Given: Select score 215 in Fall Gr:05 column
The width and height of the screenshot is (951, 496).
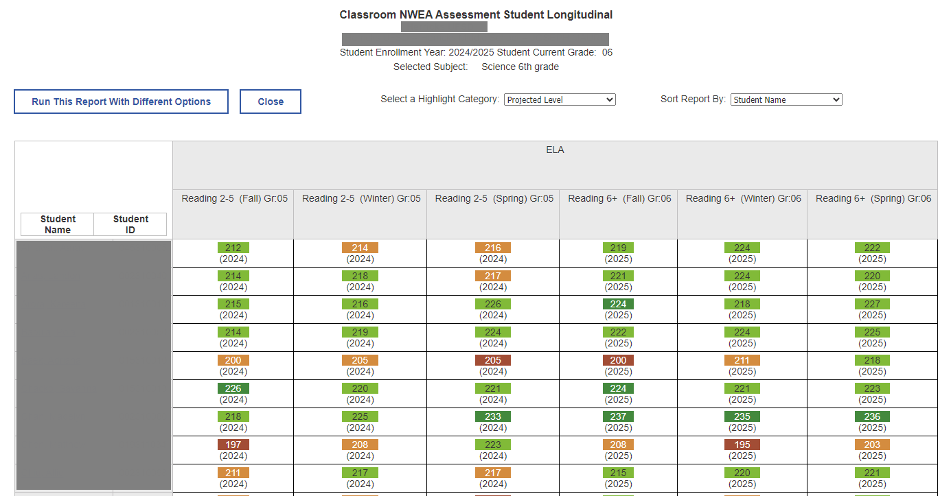Looking at the screenshot, I should point(233,304).
